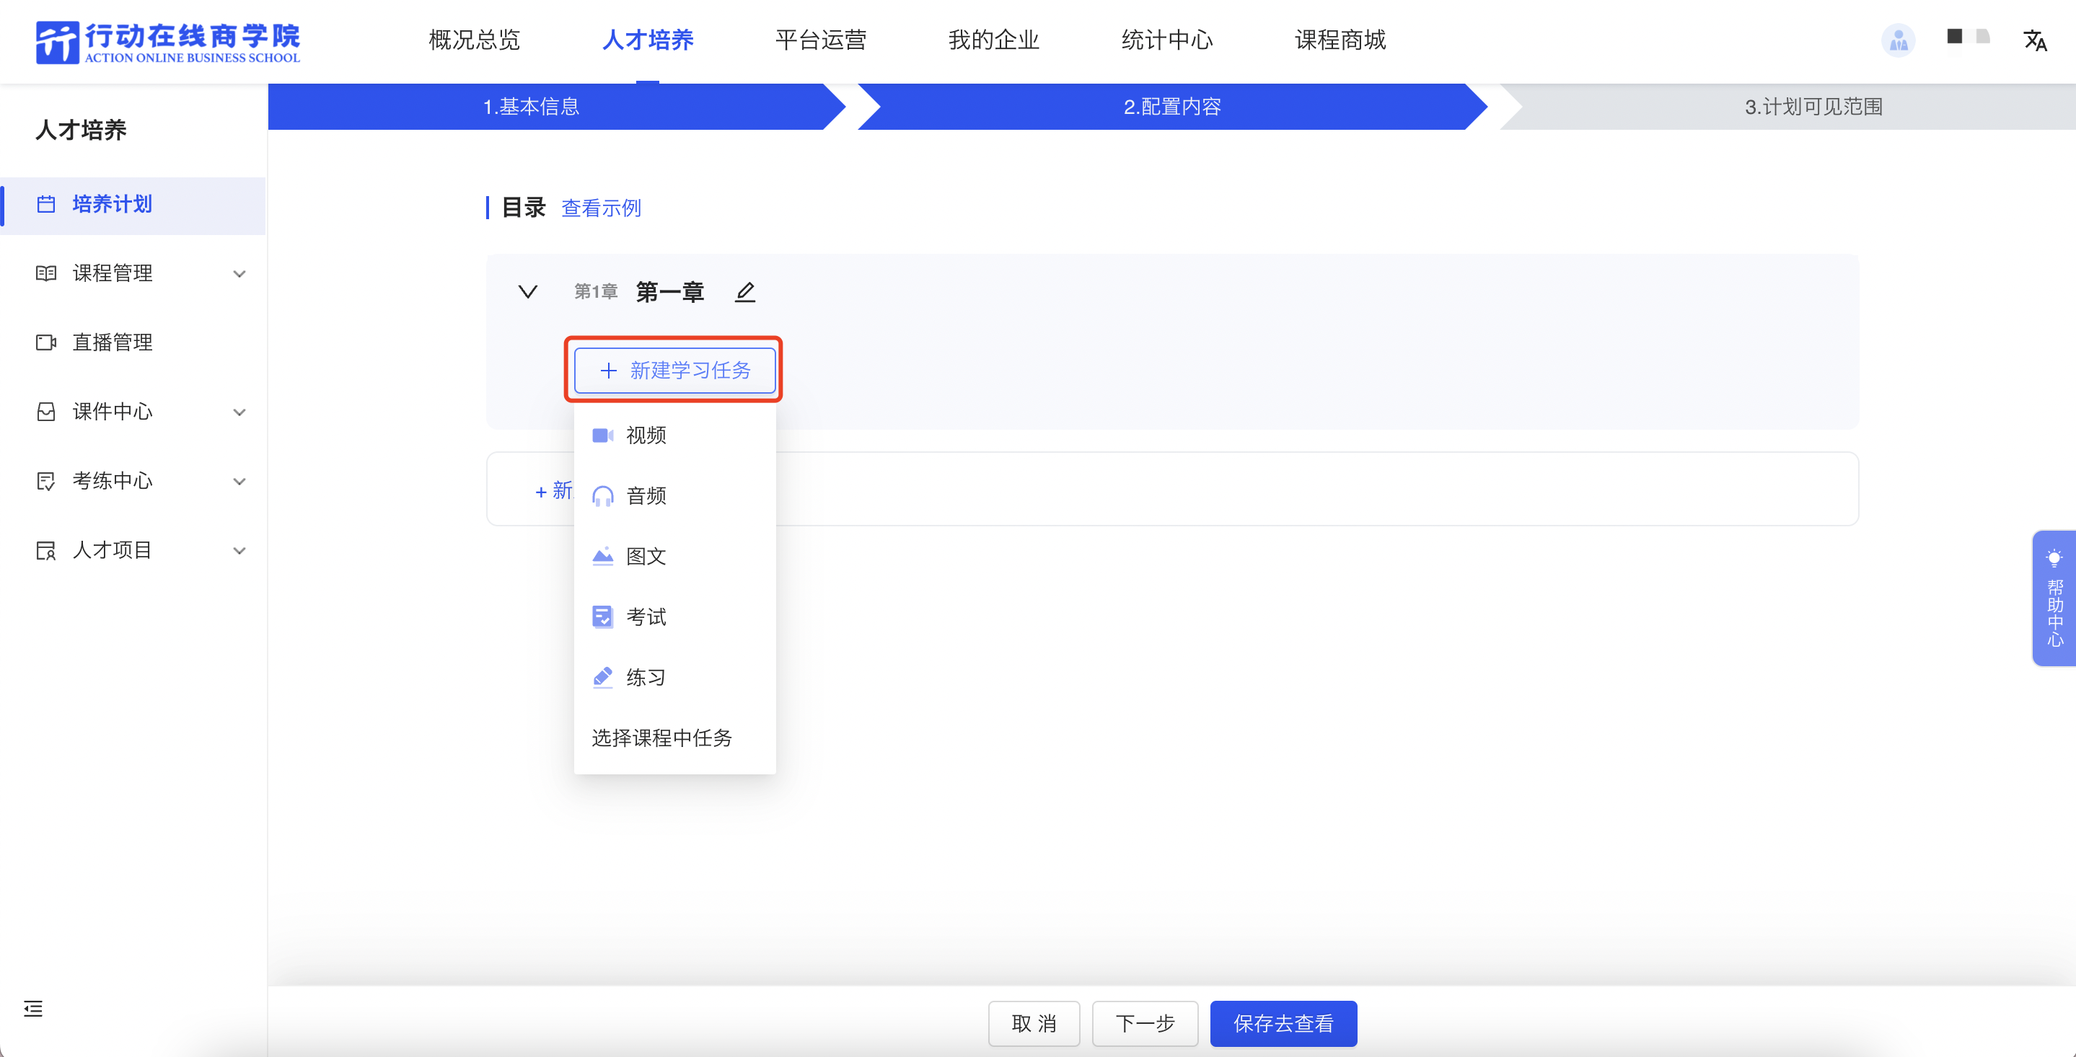Click the headphone icon for 音频
The width and height of the screenshot is (2076, 1057).
click(x=603, y=496)
